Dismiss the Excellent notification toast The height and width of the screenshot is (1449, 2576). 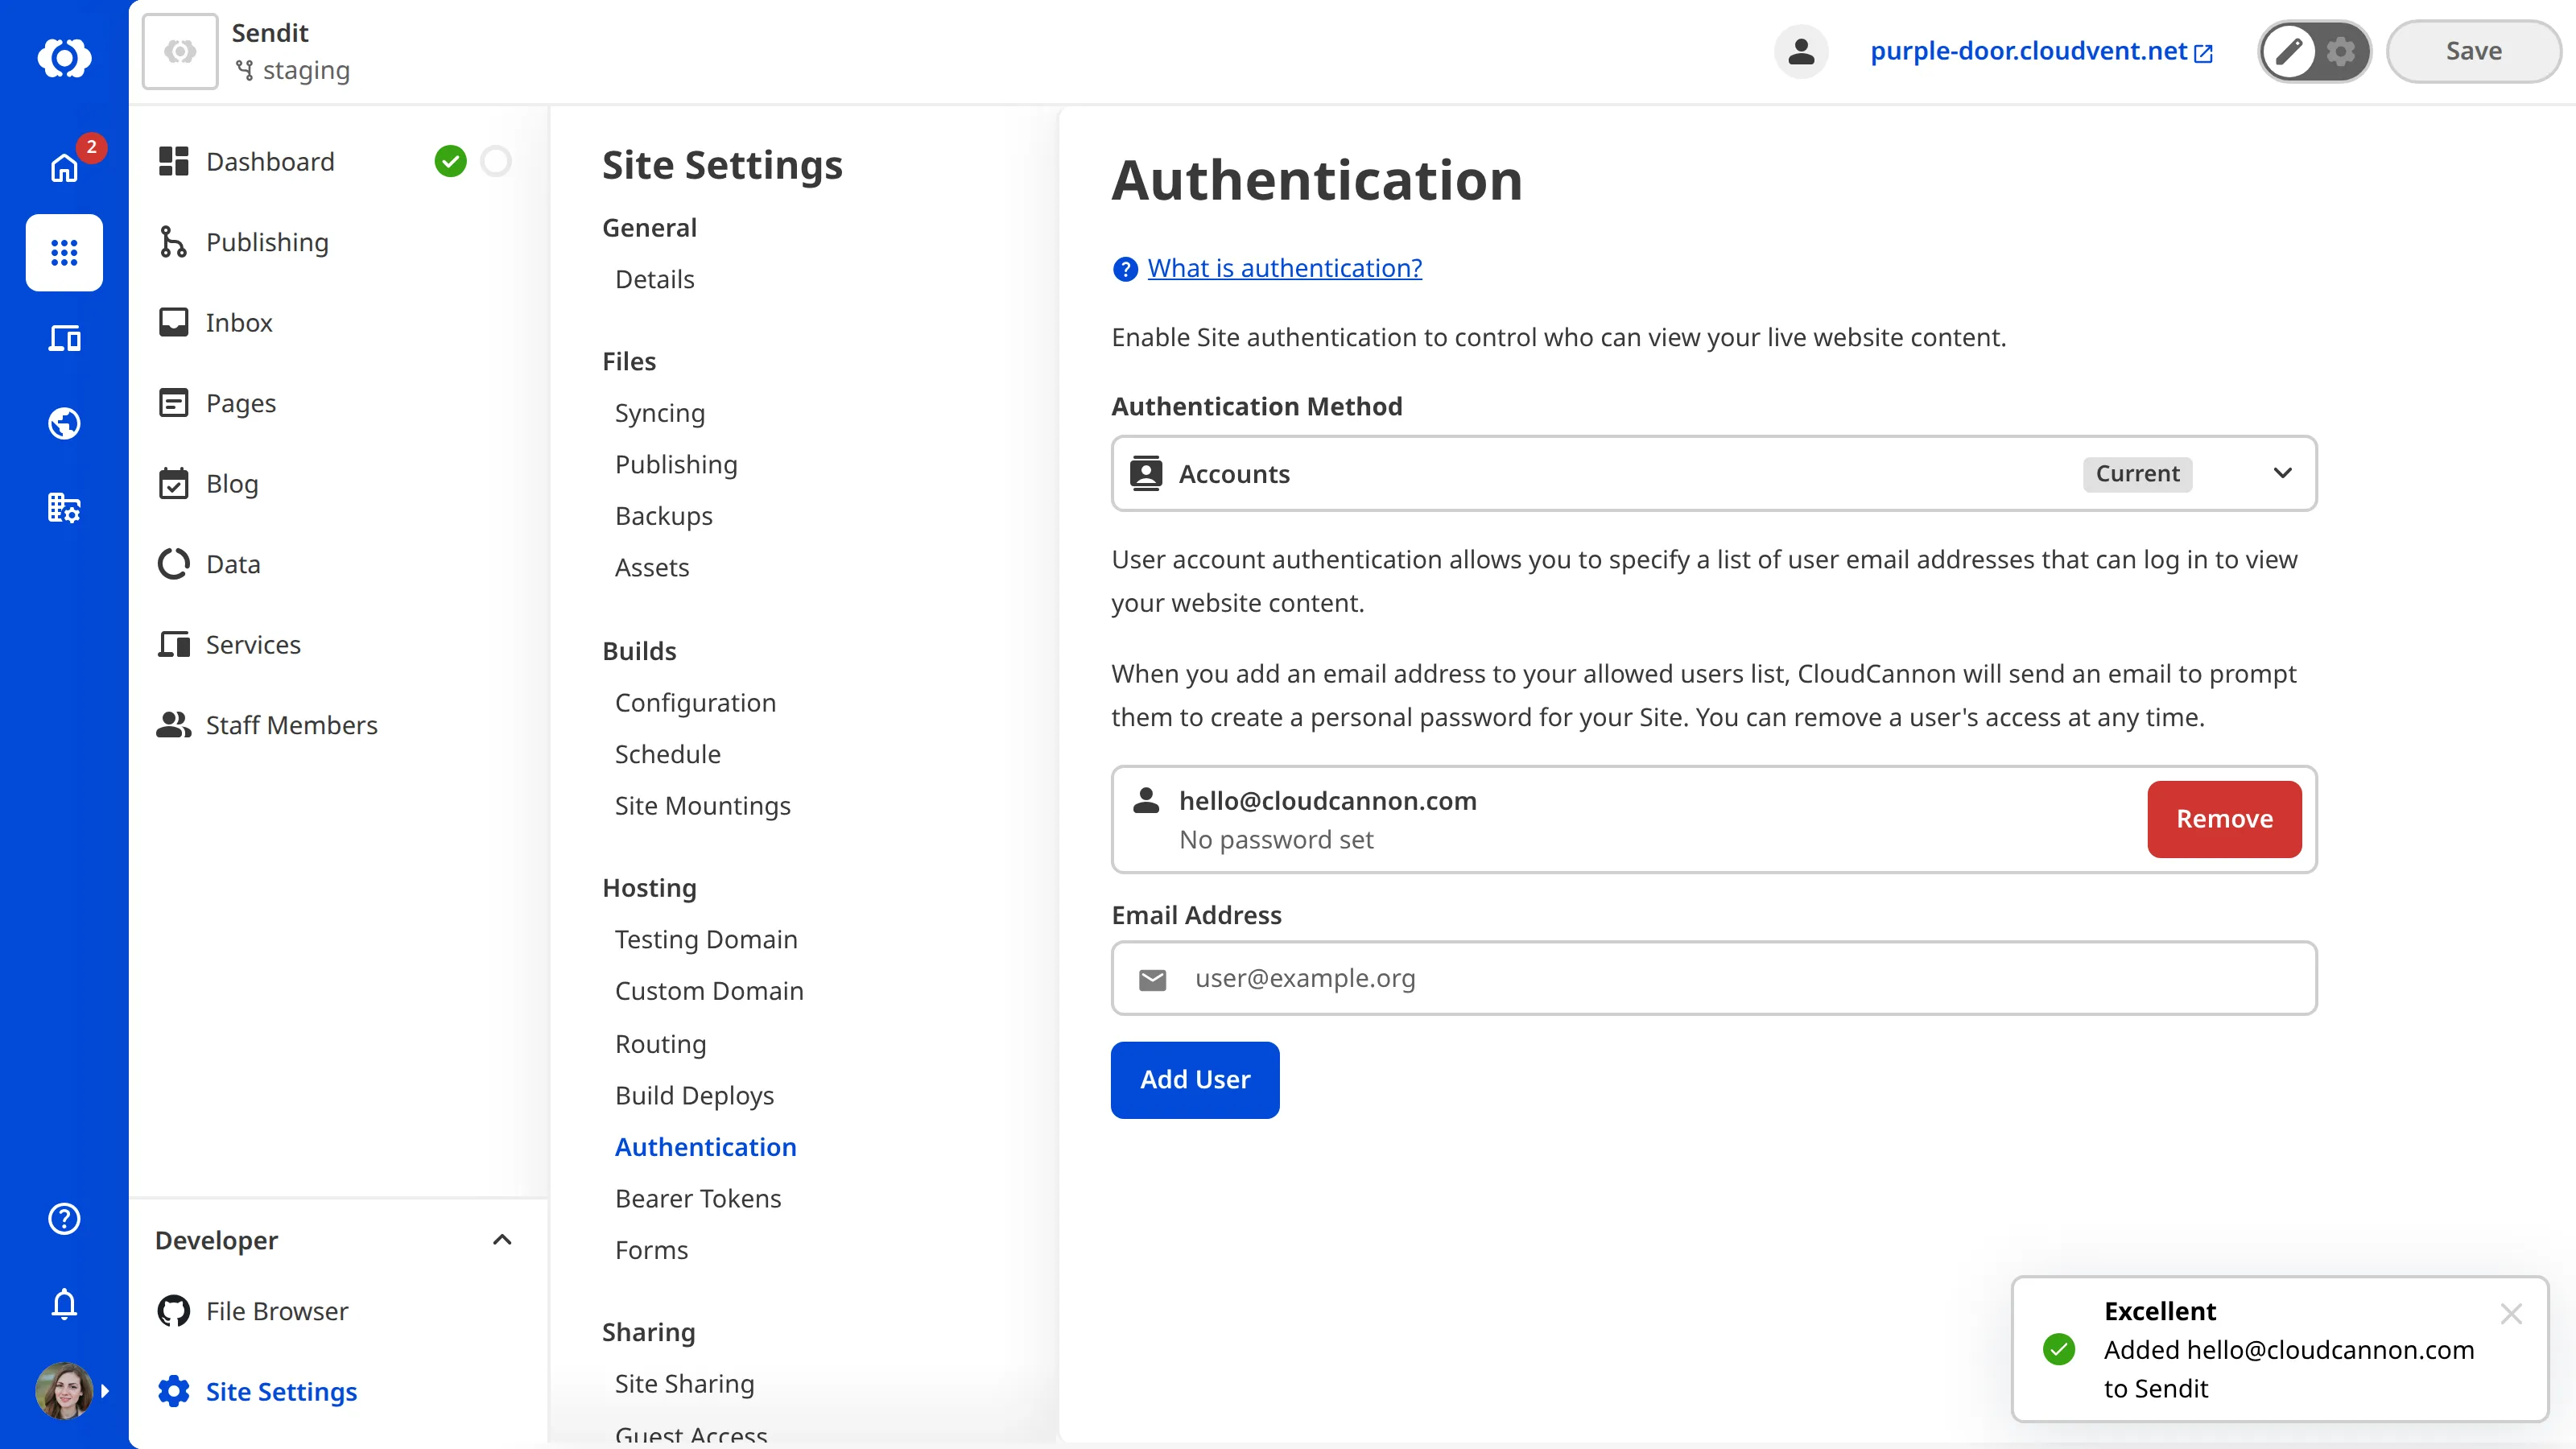point(2511,1314)
